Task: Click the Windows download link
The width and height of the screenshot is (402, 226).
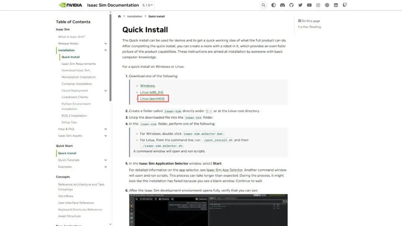Action: coord(147,86)
